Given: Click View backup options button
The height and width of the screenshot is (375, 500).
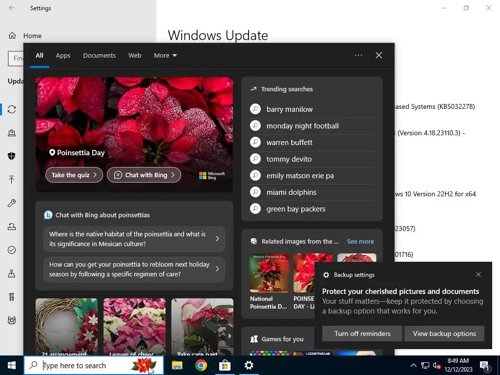Looking at the screenshot, I should tap(444, 333).
